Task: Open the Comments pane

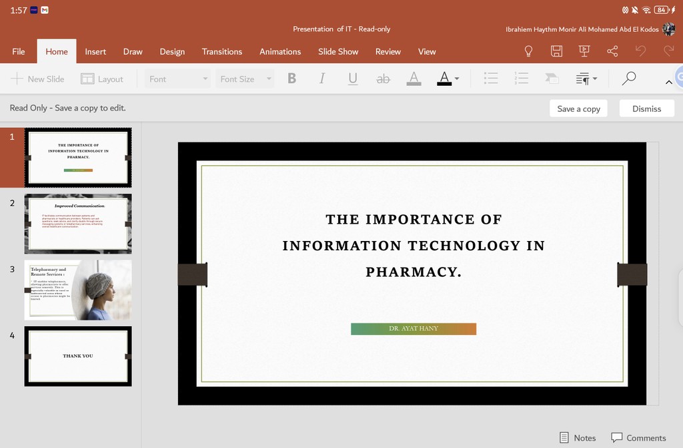Action: [x=638, y=437]
